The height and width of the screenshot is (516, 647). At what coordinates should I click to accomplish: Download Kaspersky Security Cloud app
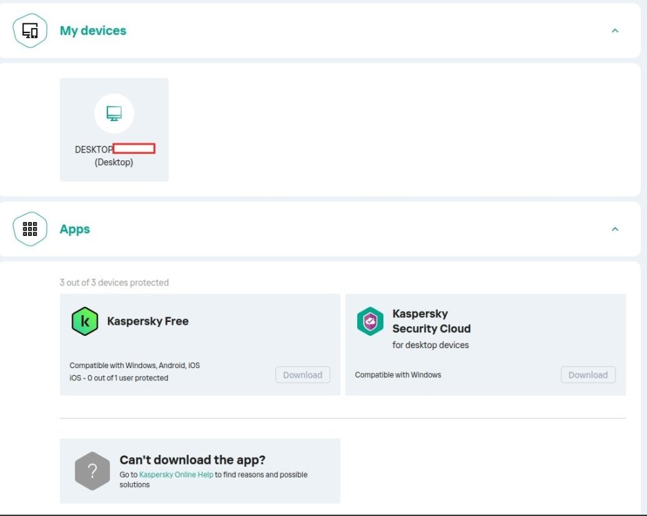pos(588,374)
